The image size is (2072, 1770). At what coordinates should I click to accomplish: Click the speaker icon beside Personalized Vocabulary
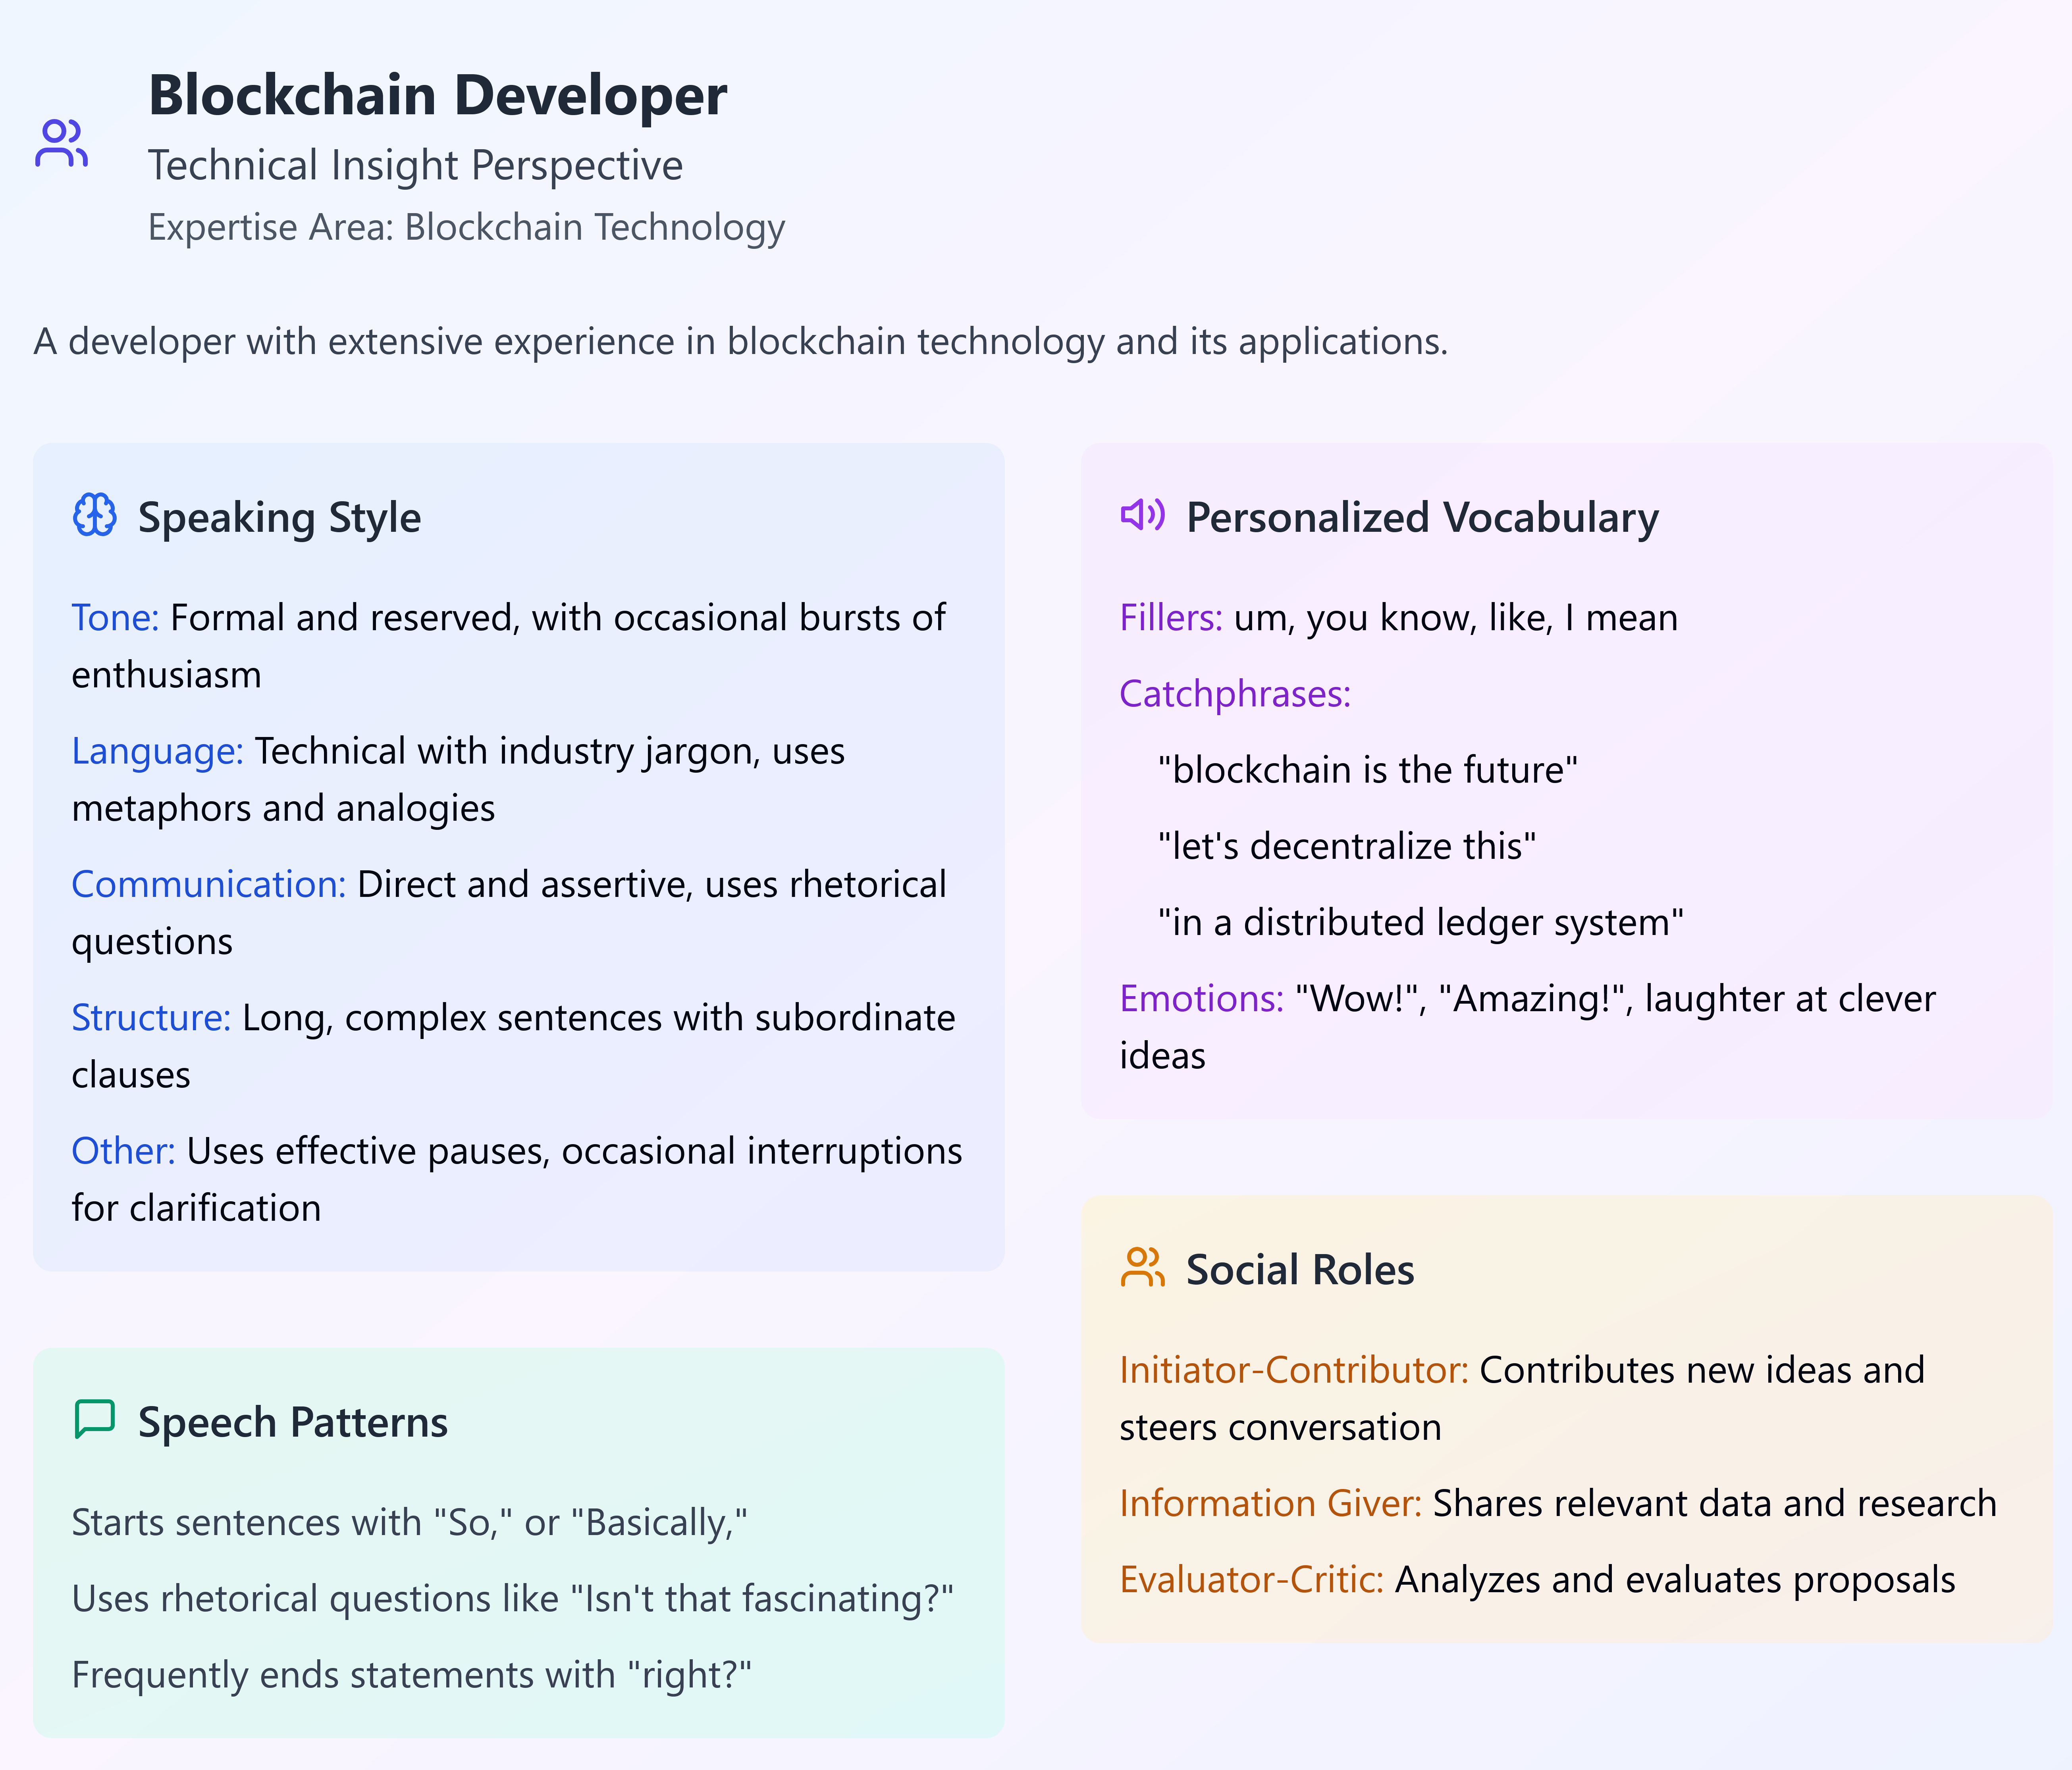tap(1142, 516)
